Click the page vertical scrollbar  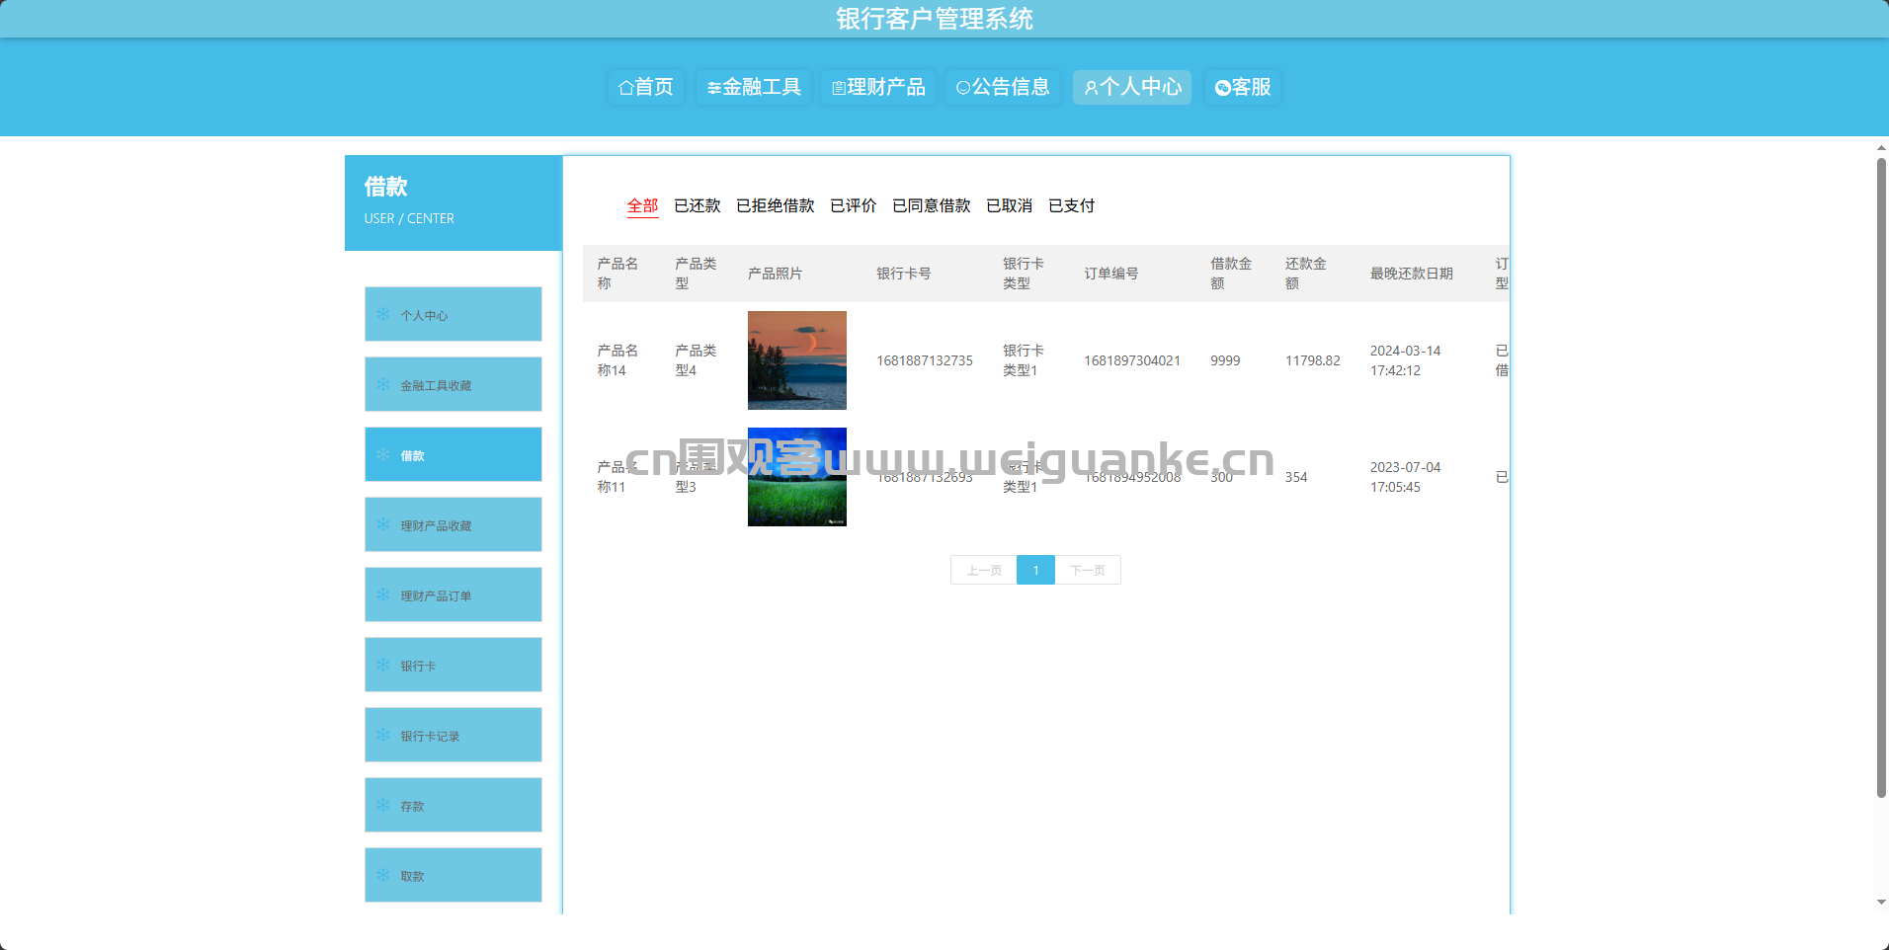(1881, 478)
